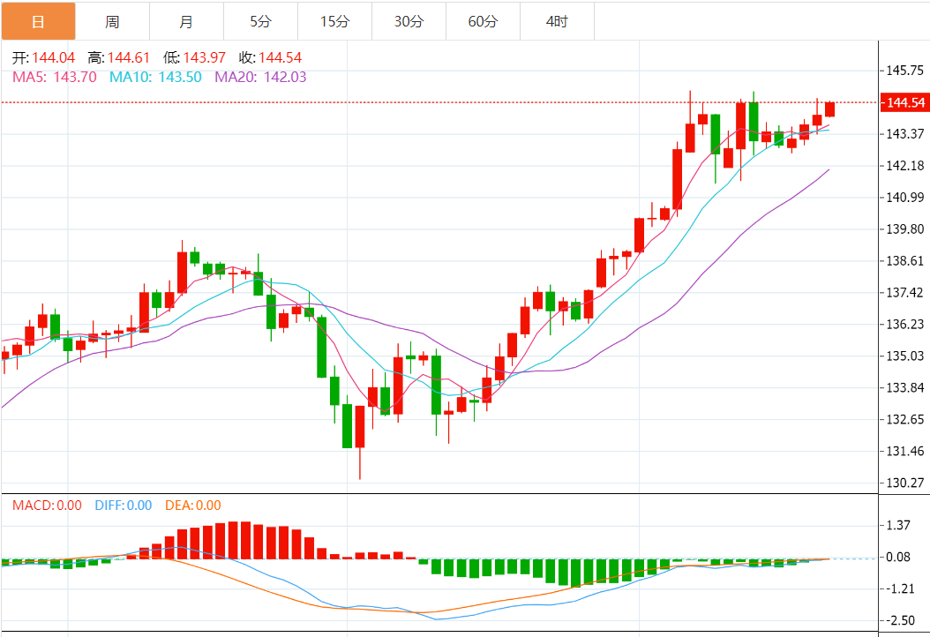Select the 日 daily chart tab

pos(38,21)
